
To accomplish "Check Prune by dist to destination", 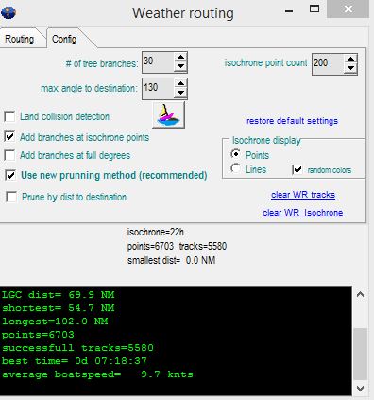I will (x=11, y=197).
